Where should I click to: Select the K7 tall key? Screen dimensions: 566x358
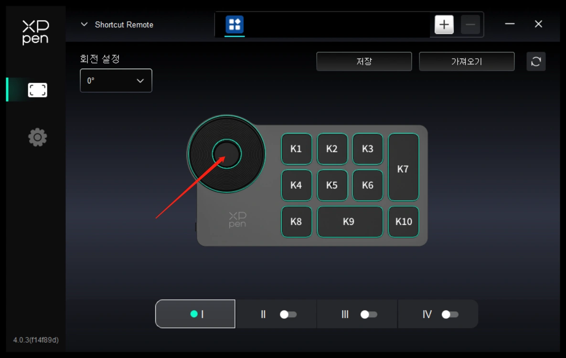coord(403,168)
